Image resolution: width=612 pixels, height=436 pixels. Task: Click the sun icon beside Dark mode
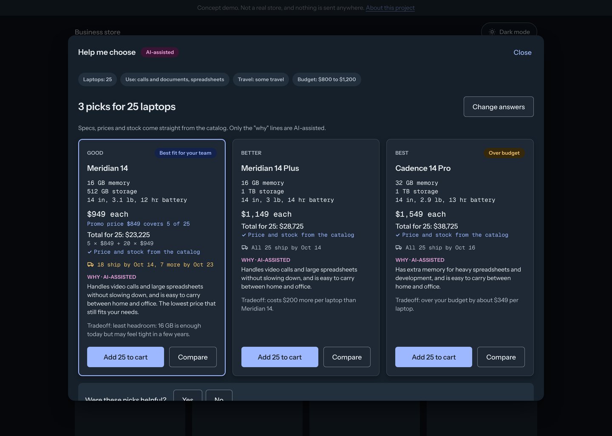click(x=492, y=32)
